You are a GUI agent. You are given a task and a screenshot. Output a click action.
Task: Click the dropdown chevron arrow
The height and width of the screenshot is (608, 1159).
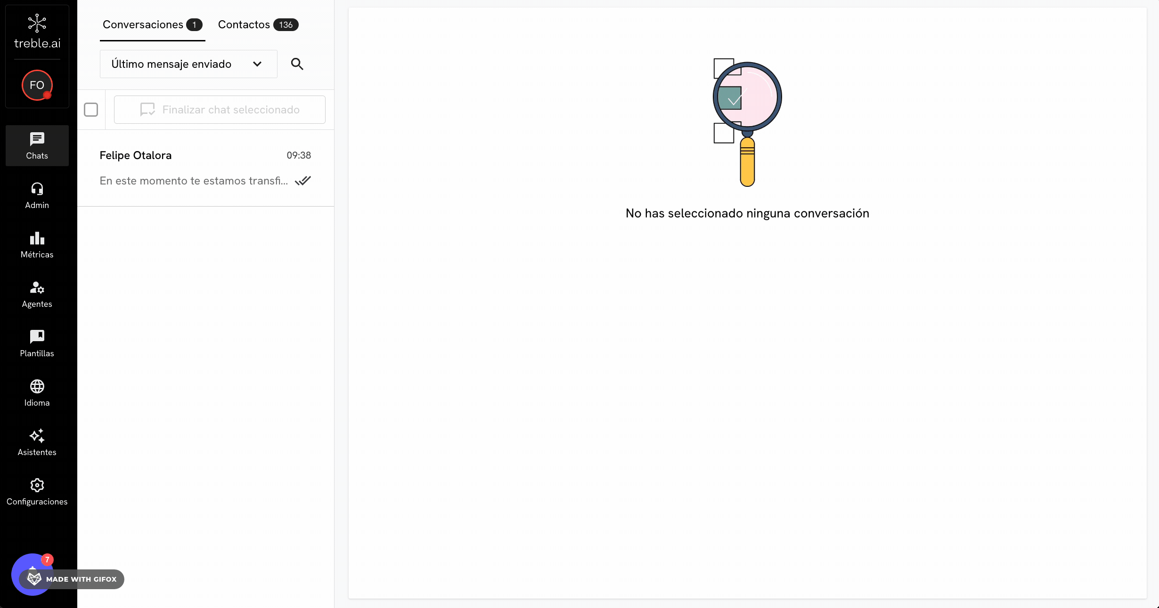[257, 64]
